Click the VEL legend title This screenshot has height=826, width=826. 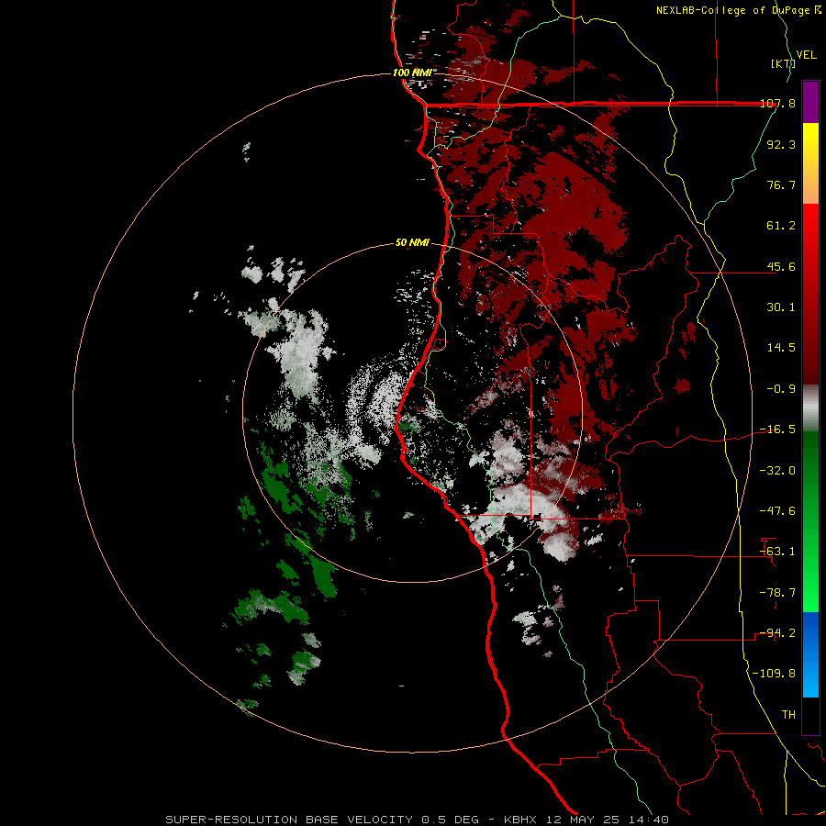tap(806, 54)
